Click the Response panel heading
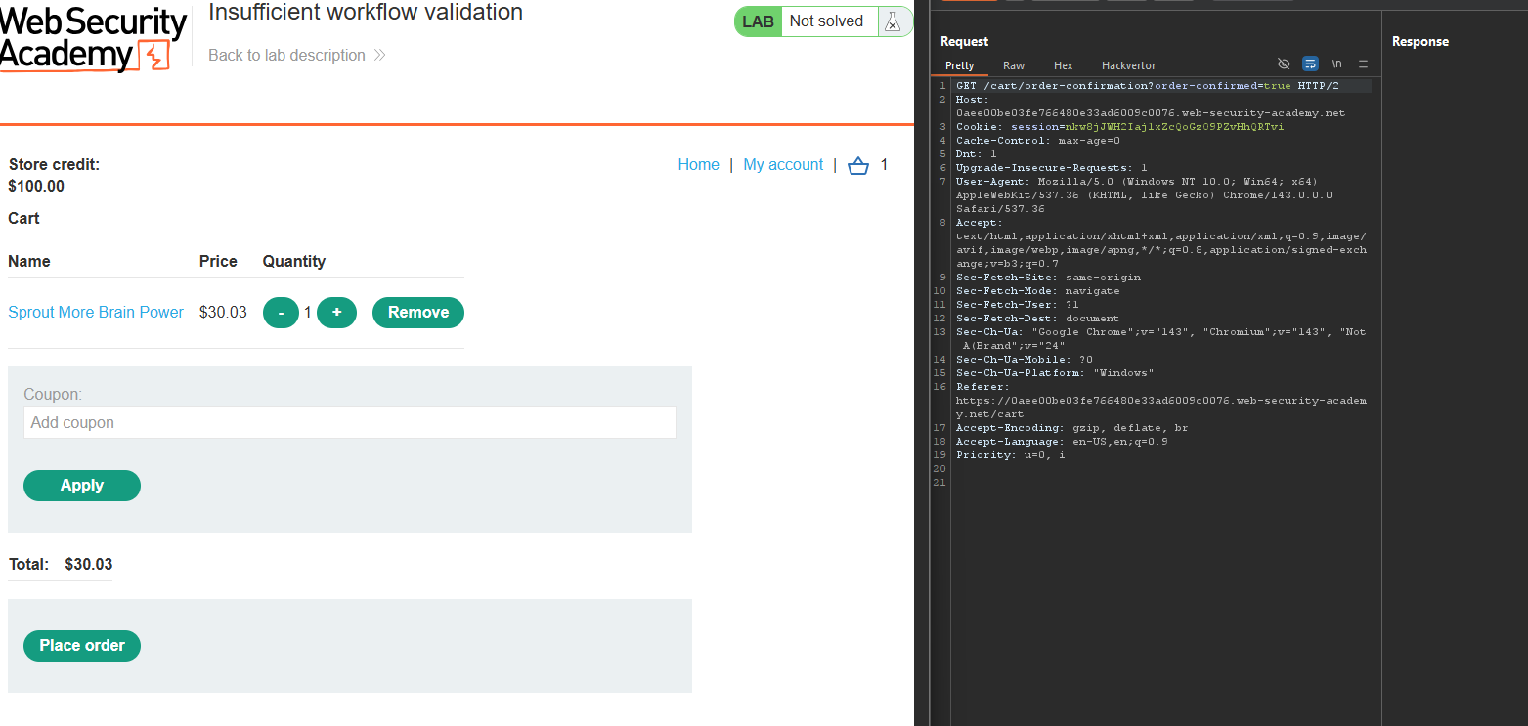The image size is (1528, 726). [1419, 42]
